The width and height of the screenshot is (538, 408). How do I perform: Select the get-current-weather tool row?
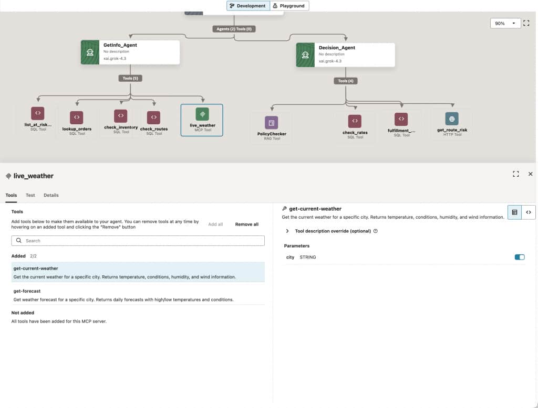tap(138, 272)
